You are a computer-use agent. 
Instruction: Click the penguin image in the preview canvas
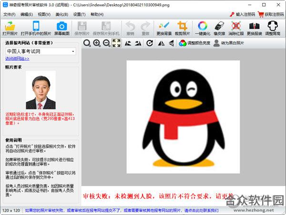[183, 117]
